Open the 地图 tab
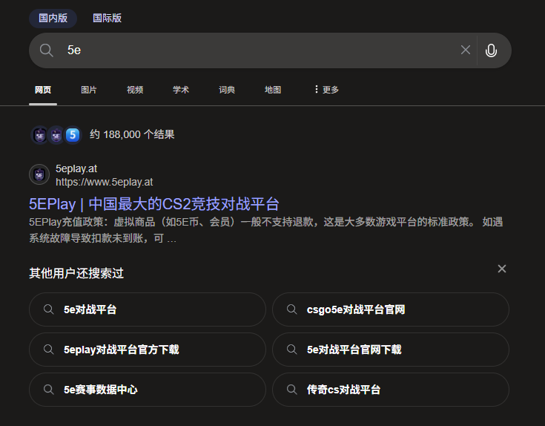The width and height of the screenshot is (545, 426). (x=273, y=90)
